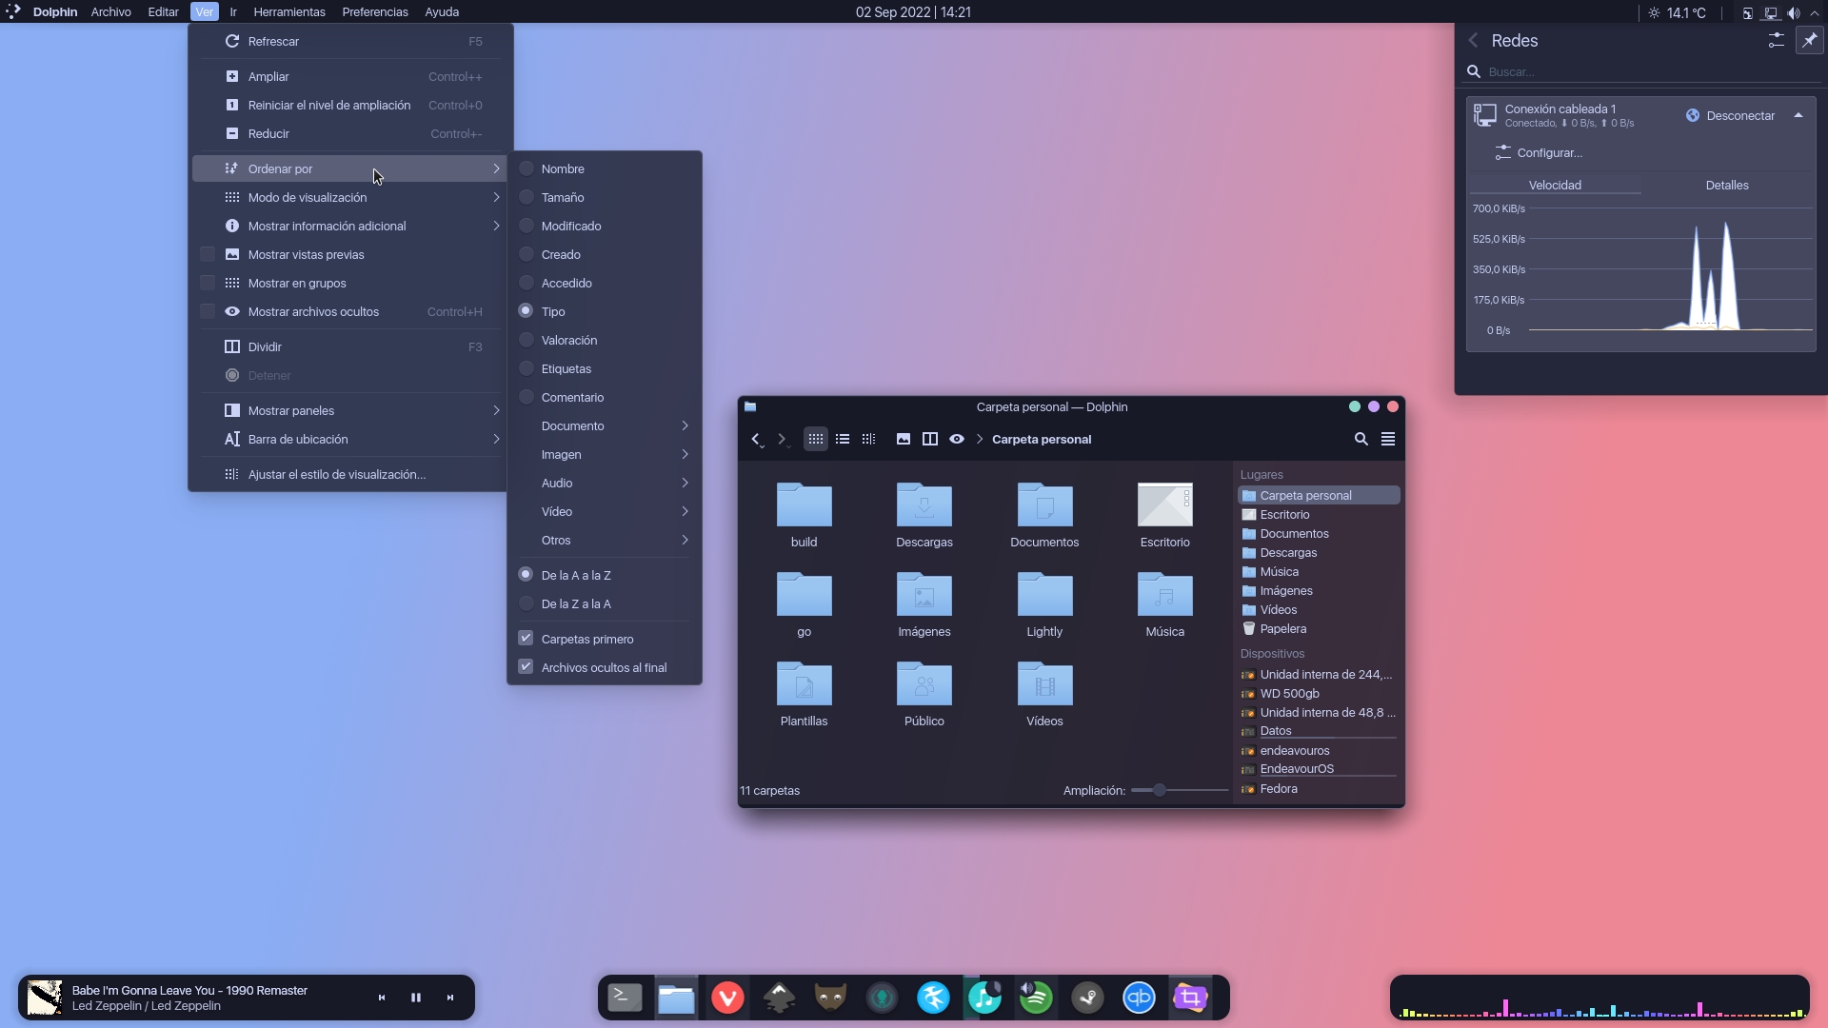Screen dimensions: 1828x1028
Task: Switch Dolphin to compact view mode
Action: point(867,439)
